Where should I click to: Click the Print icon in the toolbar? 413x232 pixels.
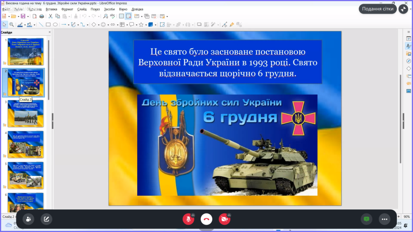tap(42, 16)
